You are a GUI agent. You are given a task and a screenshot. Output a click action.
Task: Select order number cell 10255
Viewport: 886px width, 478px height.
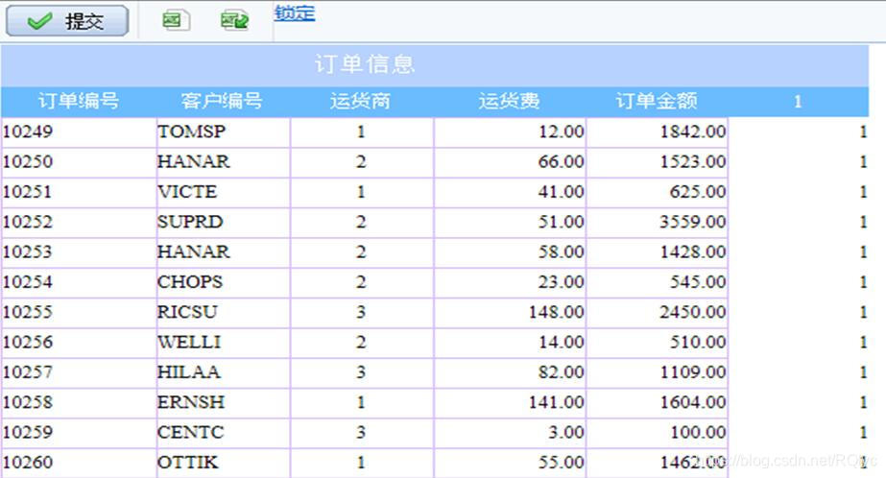click(79, 313)
